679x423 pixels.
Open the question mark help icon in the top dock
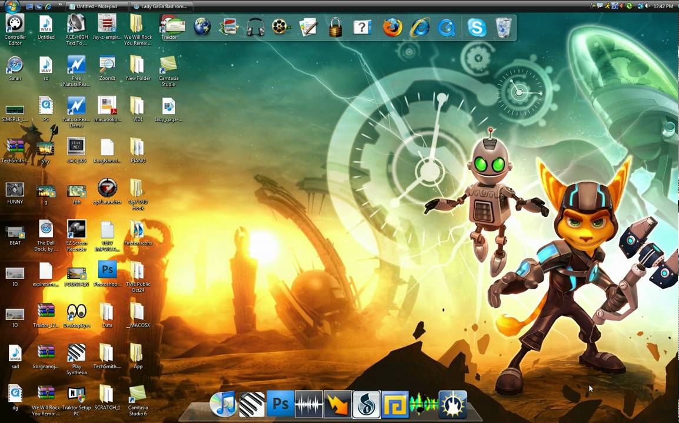pyautogui.click(x=362, y=28)
